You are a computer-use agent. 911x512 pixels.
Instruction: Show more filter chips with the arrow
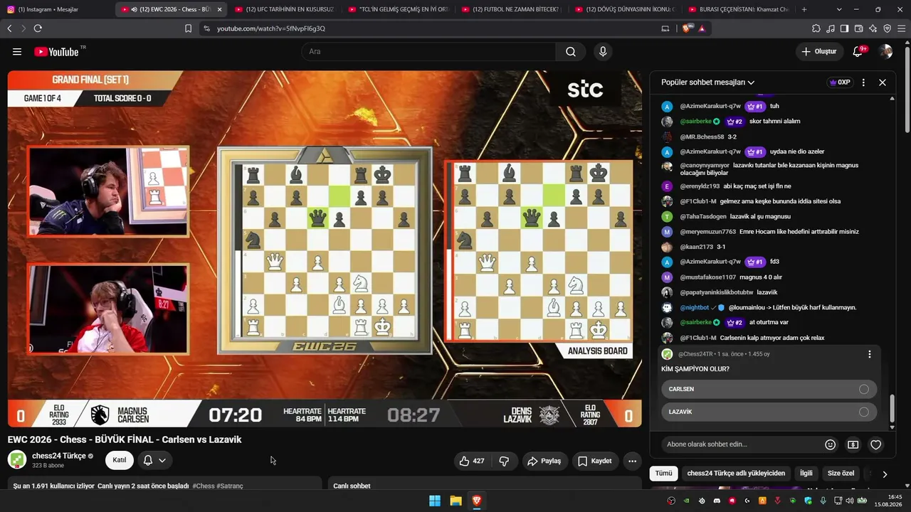(x=885, y=474)
